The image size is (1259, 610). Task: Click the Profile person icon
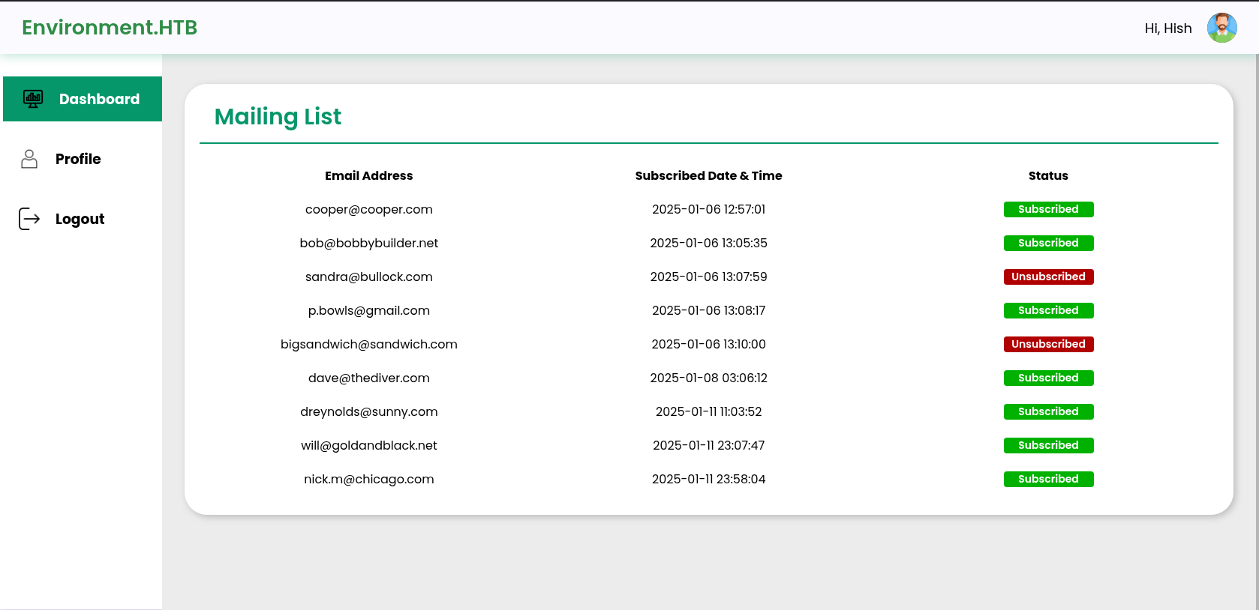coord(29,159)
